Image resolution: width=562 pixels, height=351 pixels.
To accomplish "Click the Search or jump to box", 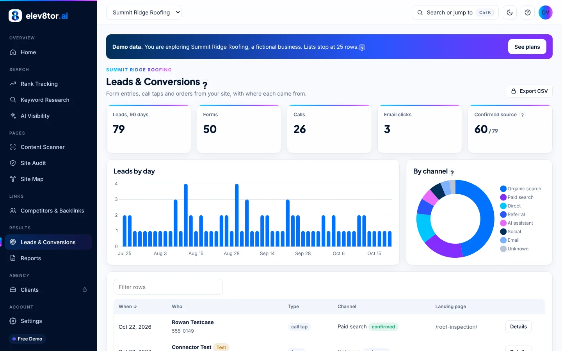I will point(455,12).
